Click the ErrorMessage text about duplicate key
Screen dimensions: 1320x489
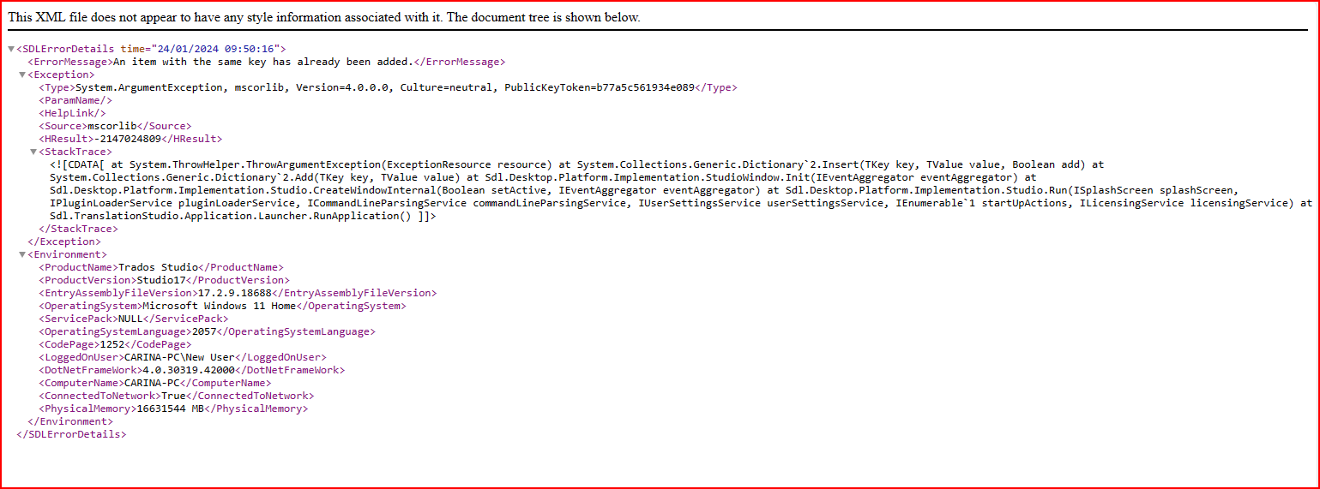[262, 62]
